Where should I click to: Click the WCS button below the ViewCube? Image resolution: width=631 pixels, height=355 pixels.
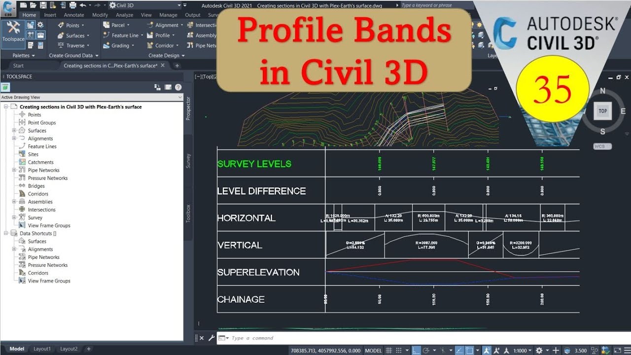(x=602, y=146)
